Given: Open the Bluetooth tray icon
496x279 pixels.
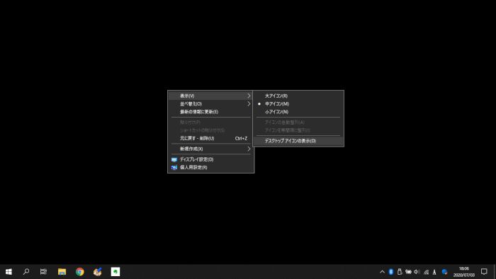Looking at the screenshot, I should 391,272.
